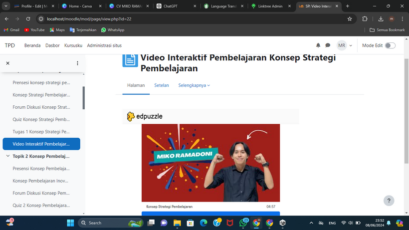409x230 pixels.
Task: Open the messages chat bubble icon
Action: (x=328, y=45)
